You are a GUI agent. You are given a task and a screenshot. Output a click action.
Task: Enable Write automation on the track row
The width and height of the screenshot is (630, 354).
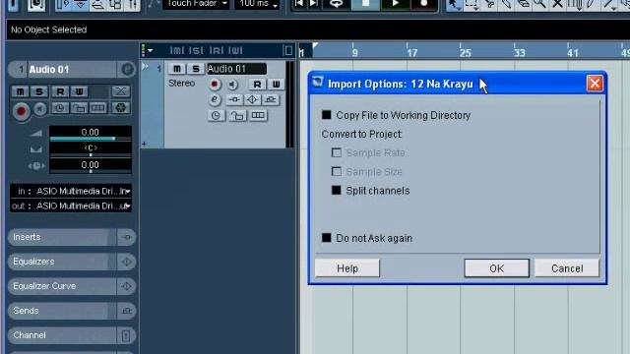(276, 85)
